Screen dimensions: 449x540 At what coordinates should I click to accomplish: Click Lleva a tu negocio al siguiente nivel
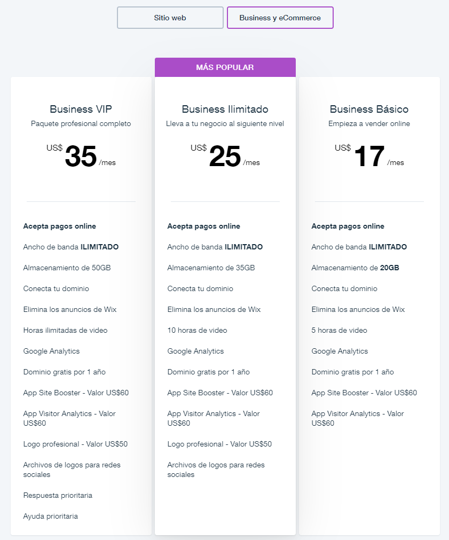(x=225, y=124)
